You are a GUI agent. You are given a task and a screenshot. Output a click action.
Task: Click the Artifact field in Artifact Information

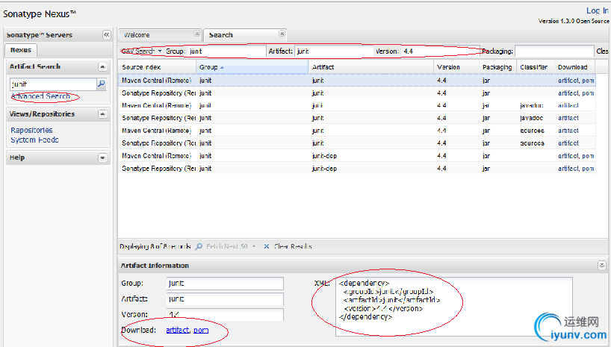tap(225, 299)
